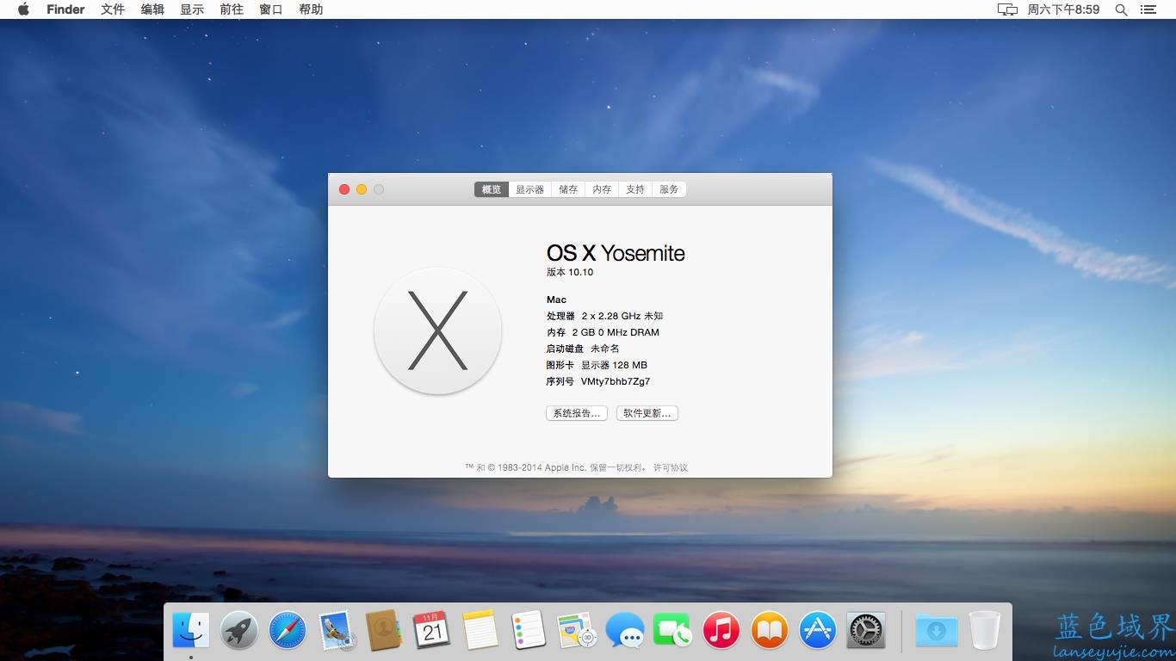Open Finder from the Dock
This screenshot has height=661, width=1176.
pos(191,630)
